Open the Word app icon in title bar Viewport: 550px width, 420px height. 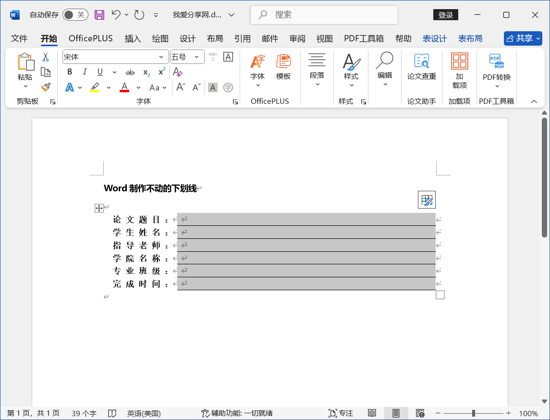15,15
